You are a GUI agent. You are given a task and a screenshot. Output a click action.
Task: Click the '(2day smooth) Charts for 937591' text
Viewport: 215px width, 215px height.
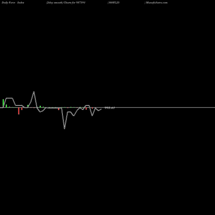pos(66,3)
